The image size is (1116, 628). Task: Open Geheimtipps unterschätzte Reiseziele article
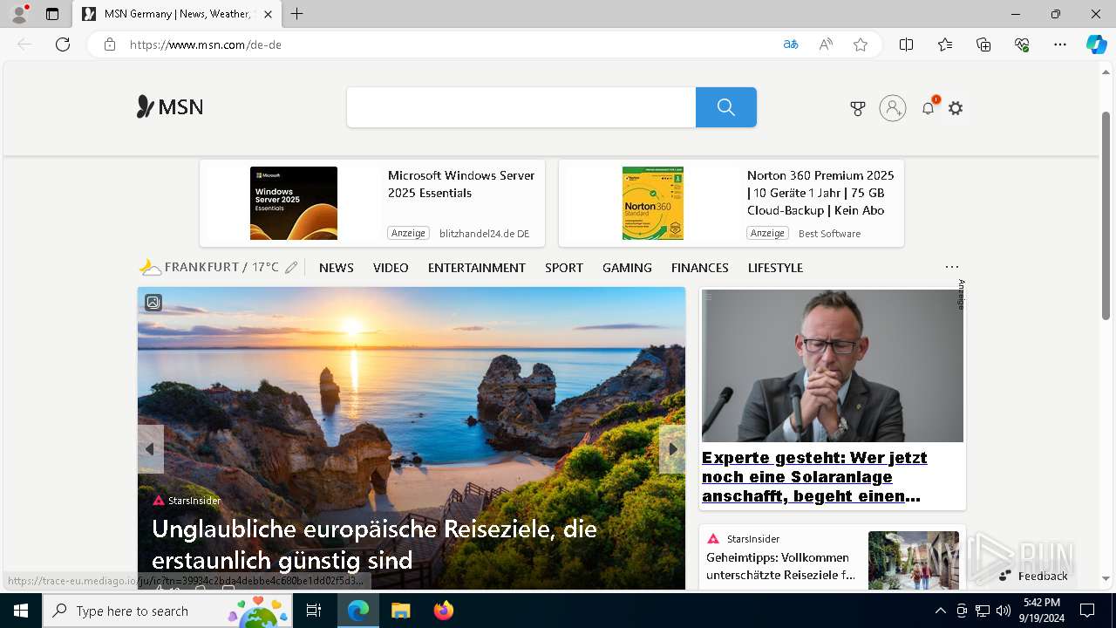point(779,566)
